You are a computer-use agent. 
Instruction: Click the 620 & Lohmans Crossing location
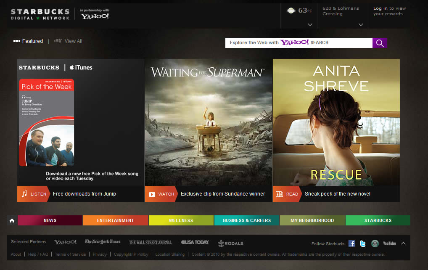341,11
